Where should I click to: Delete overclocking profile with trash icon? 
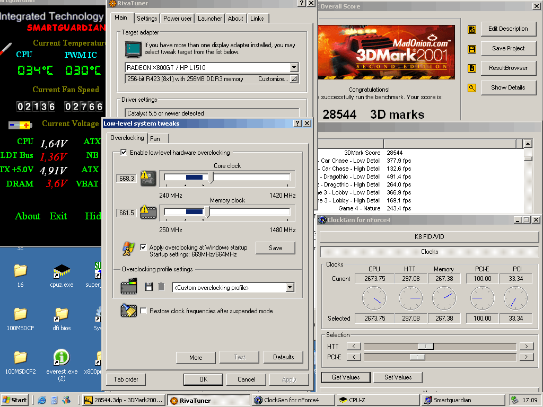tap(161, 287)
